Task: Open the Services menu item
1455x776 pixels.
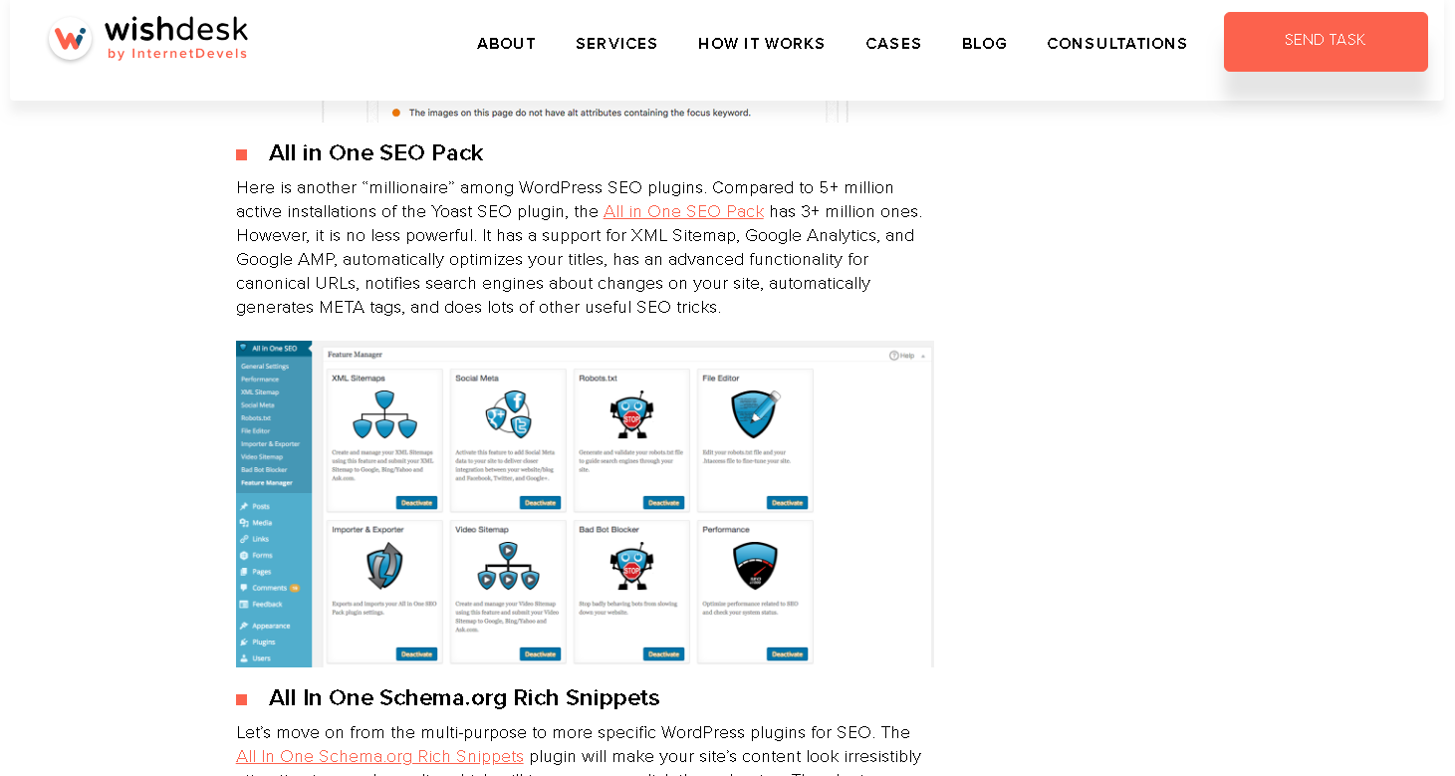Action: [x=616, y=44]
